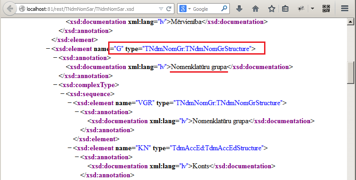
Task: Open the search engine selector dropdown
Action: pos(185,9)
